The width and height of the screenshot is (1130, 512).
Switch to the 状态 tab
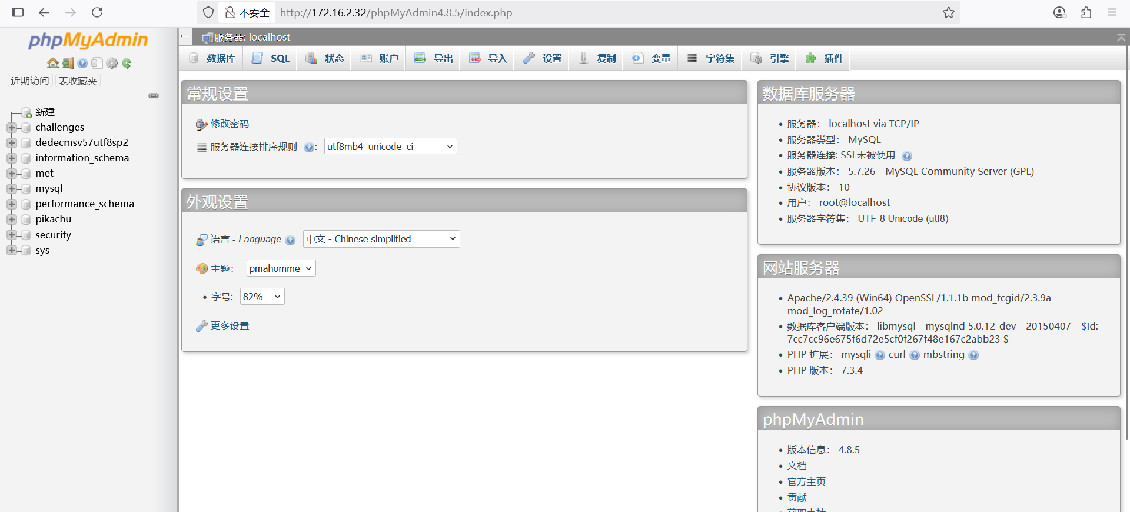(x=325, y=58)
